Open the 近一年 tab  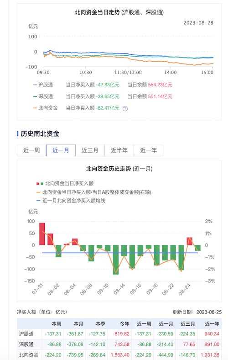(x=149, y=150)
